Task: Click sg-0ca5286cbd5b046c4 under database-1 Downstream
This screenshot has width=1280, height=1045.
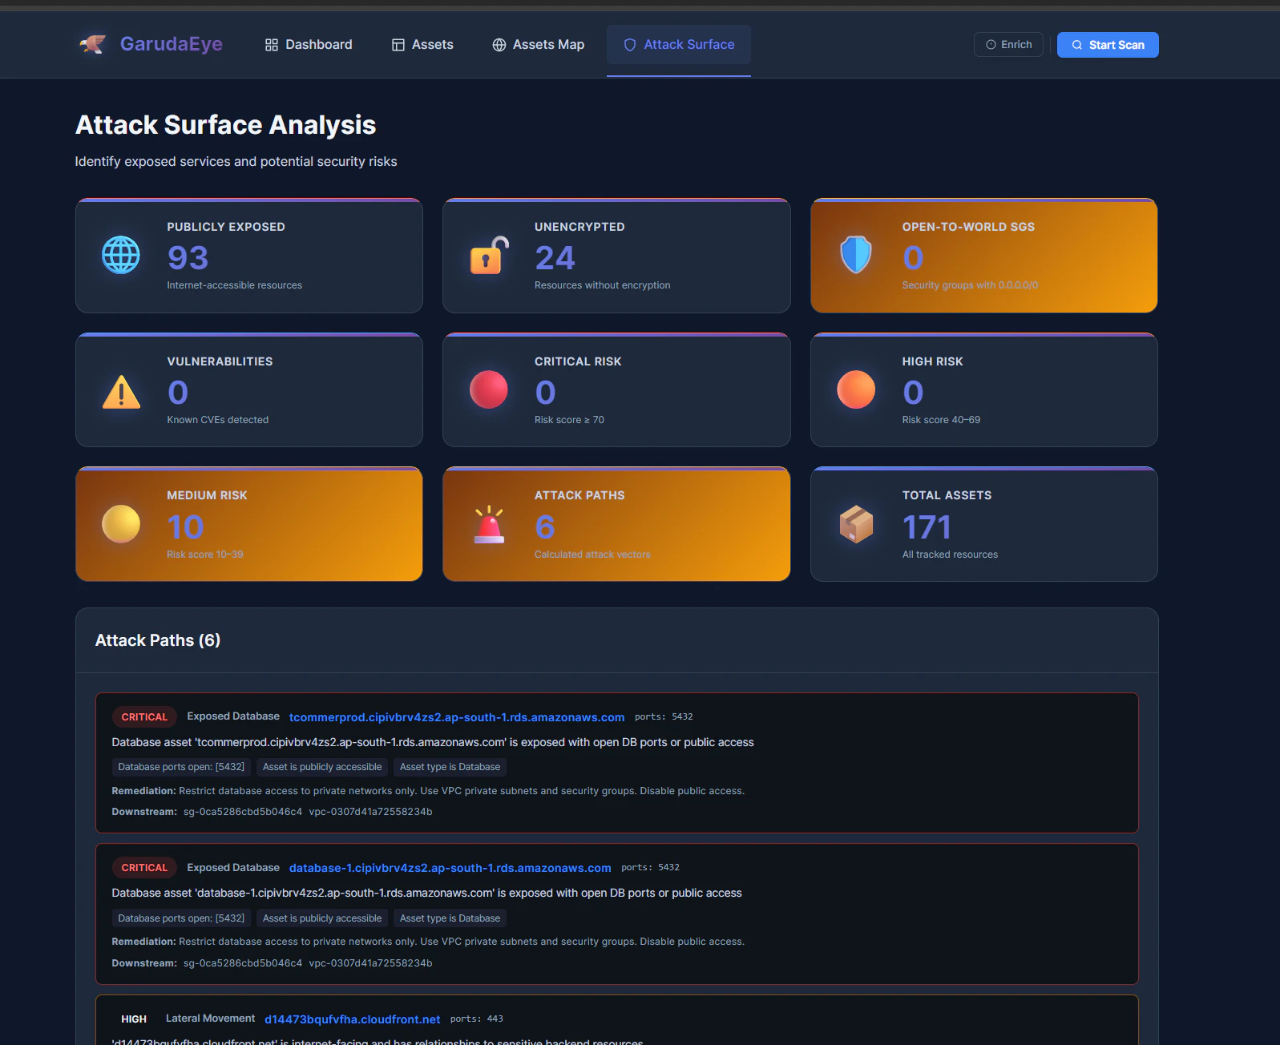Action: pyautogui.click(x=243, y=963)
